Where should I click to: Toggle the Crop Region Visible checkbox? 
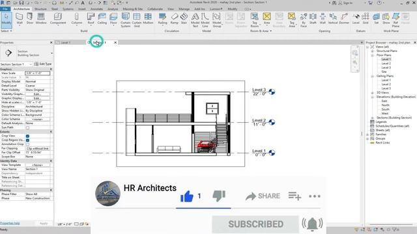(27, 140)
